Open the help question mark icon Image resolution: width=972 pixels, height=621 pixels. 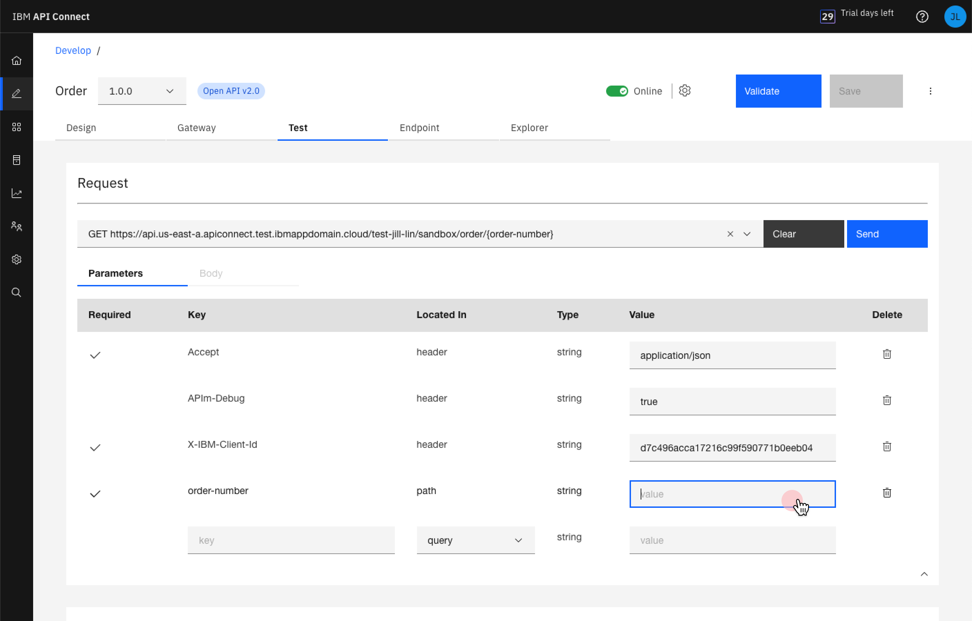(x=922, y=17)
